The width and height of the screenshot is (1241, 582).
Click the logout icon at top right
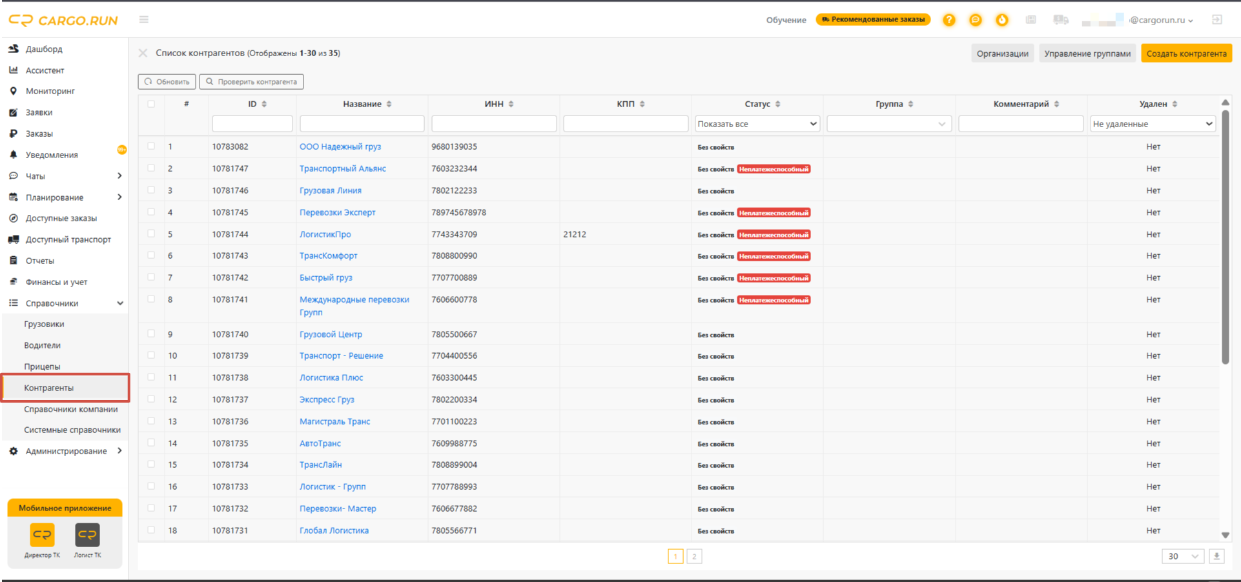coord(1216,20)
